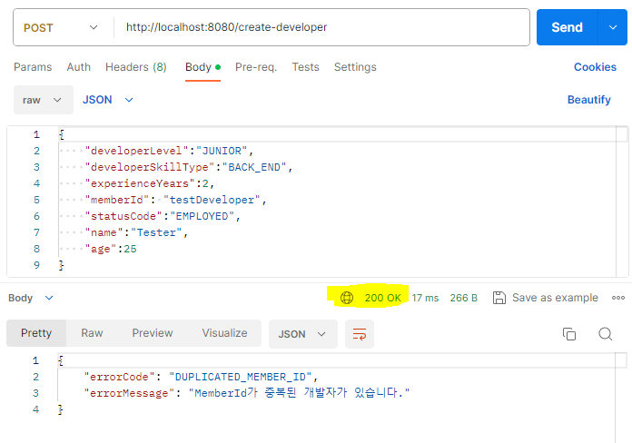Switch to the Auth tab
Viewport: 632px width, 443px height.
tap(79, 67)
